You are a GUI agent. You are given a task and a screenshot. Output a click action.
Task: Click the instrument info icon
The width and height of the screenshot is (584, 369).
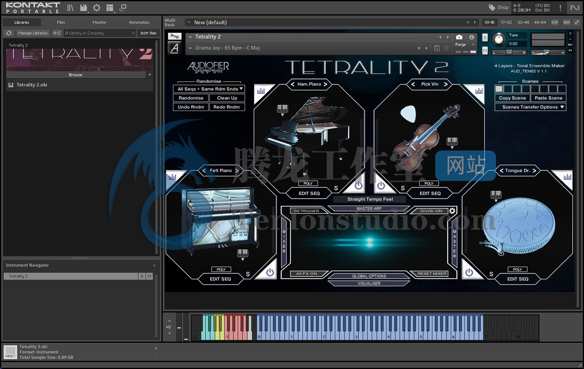pyautogui.click(x=472, y=37)
